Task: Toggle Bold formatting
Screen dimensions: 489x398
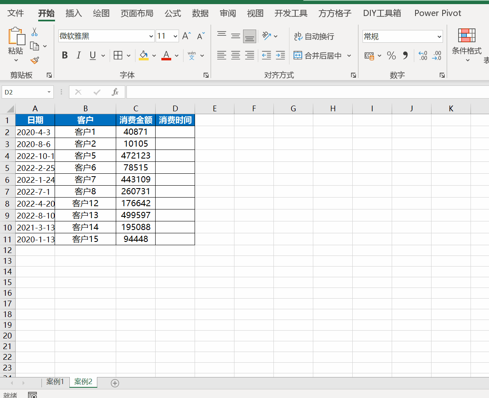Action: click(x=65, y=55)
